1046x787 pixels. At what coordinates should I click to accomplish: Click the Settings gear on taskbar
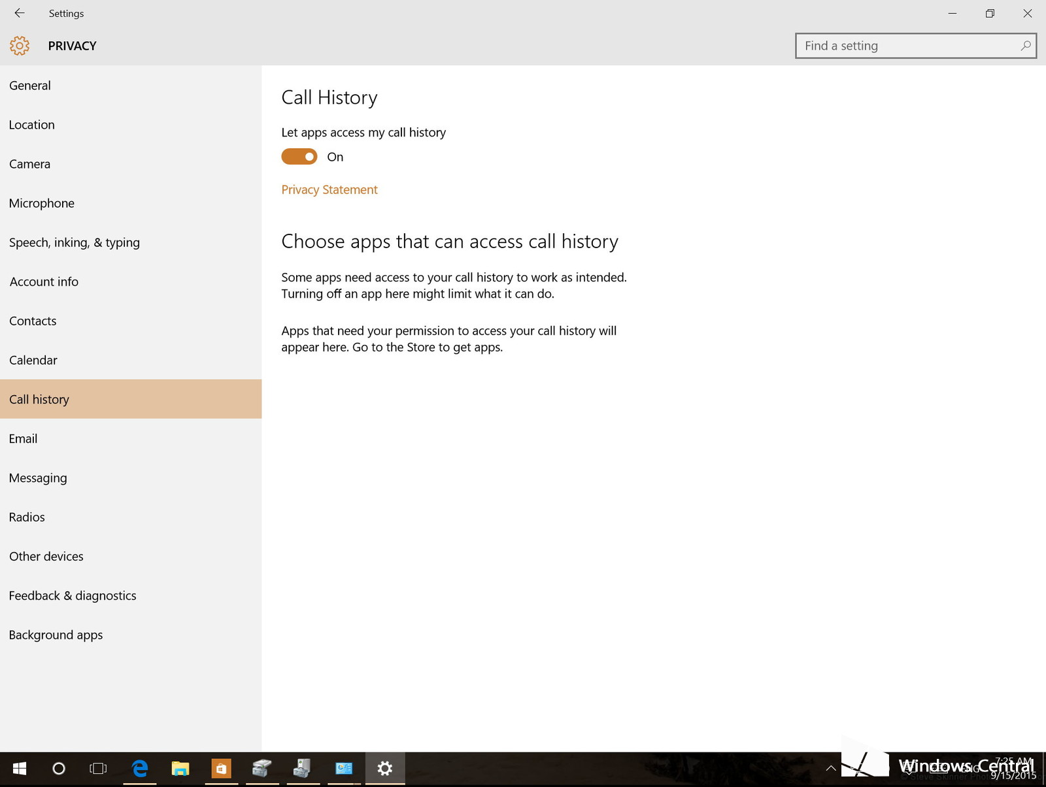385,769
